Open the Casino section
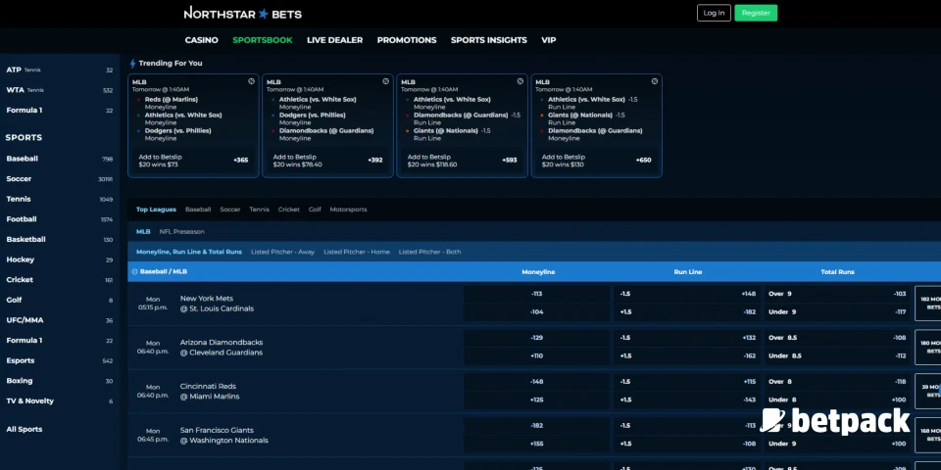 point(202,40)
